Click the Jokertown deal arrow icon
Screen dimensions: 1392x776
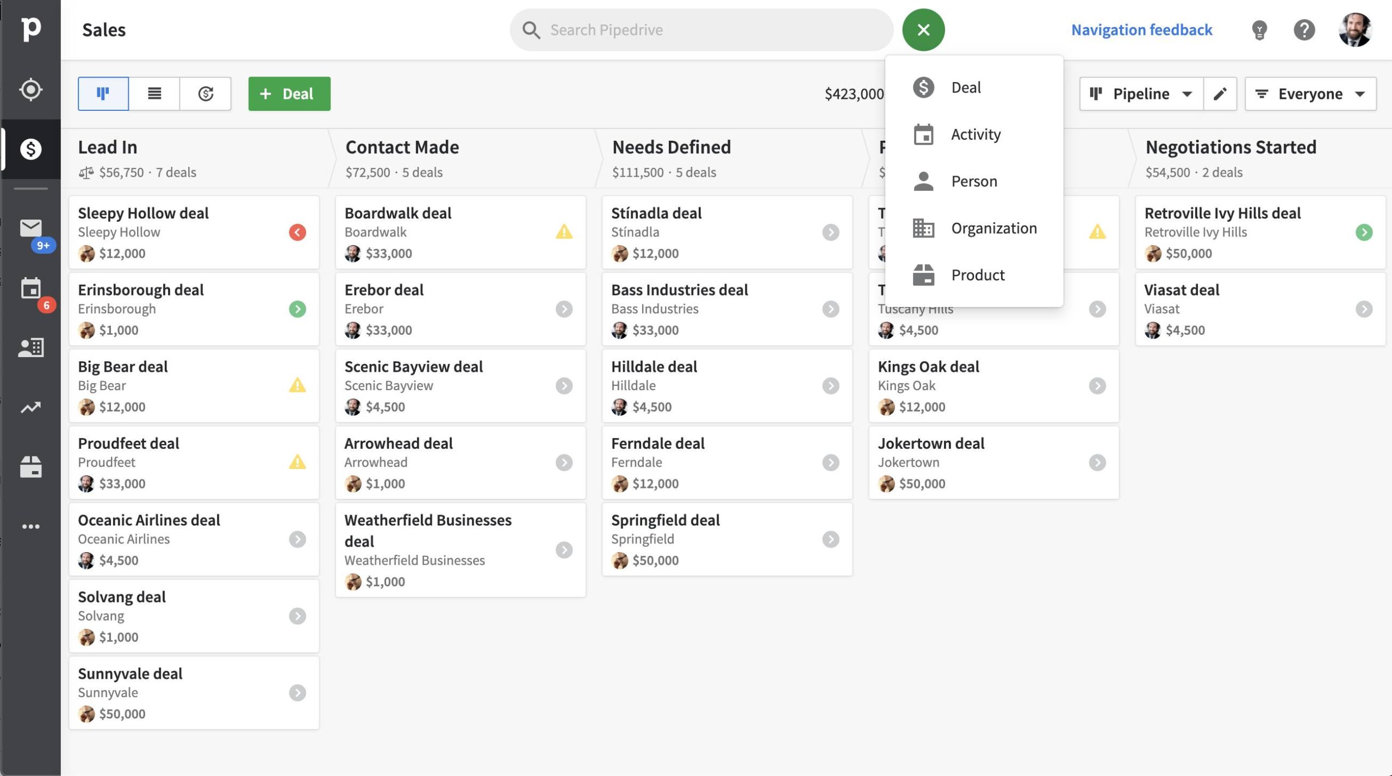coord(1097,462)
